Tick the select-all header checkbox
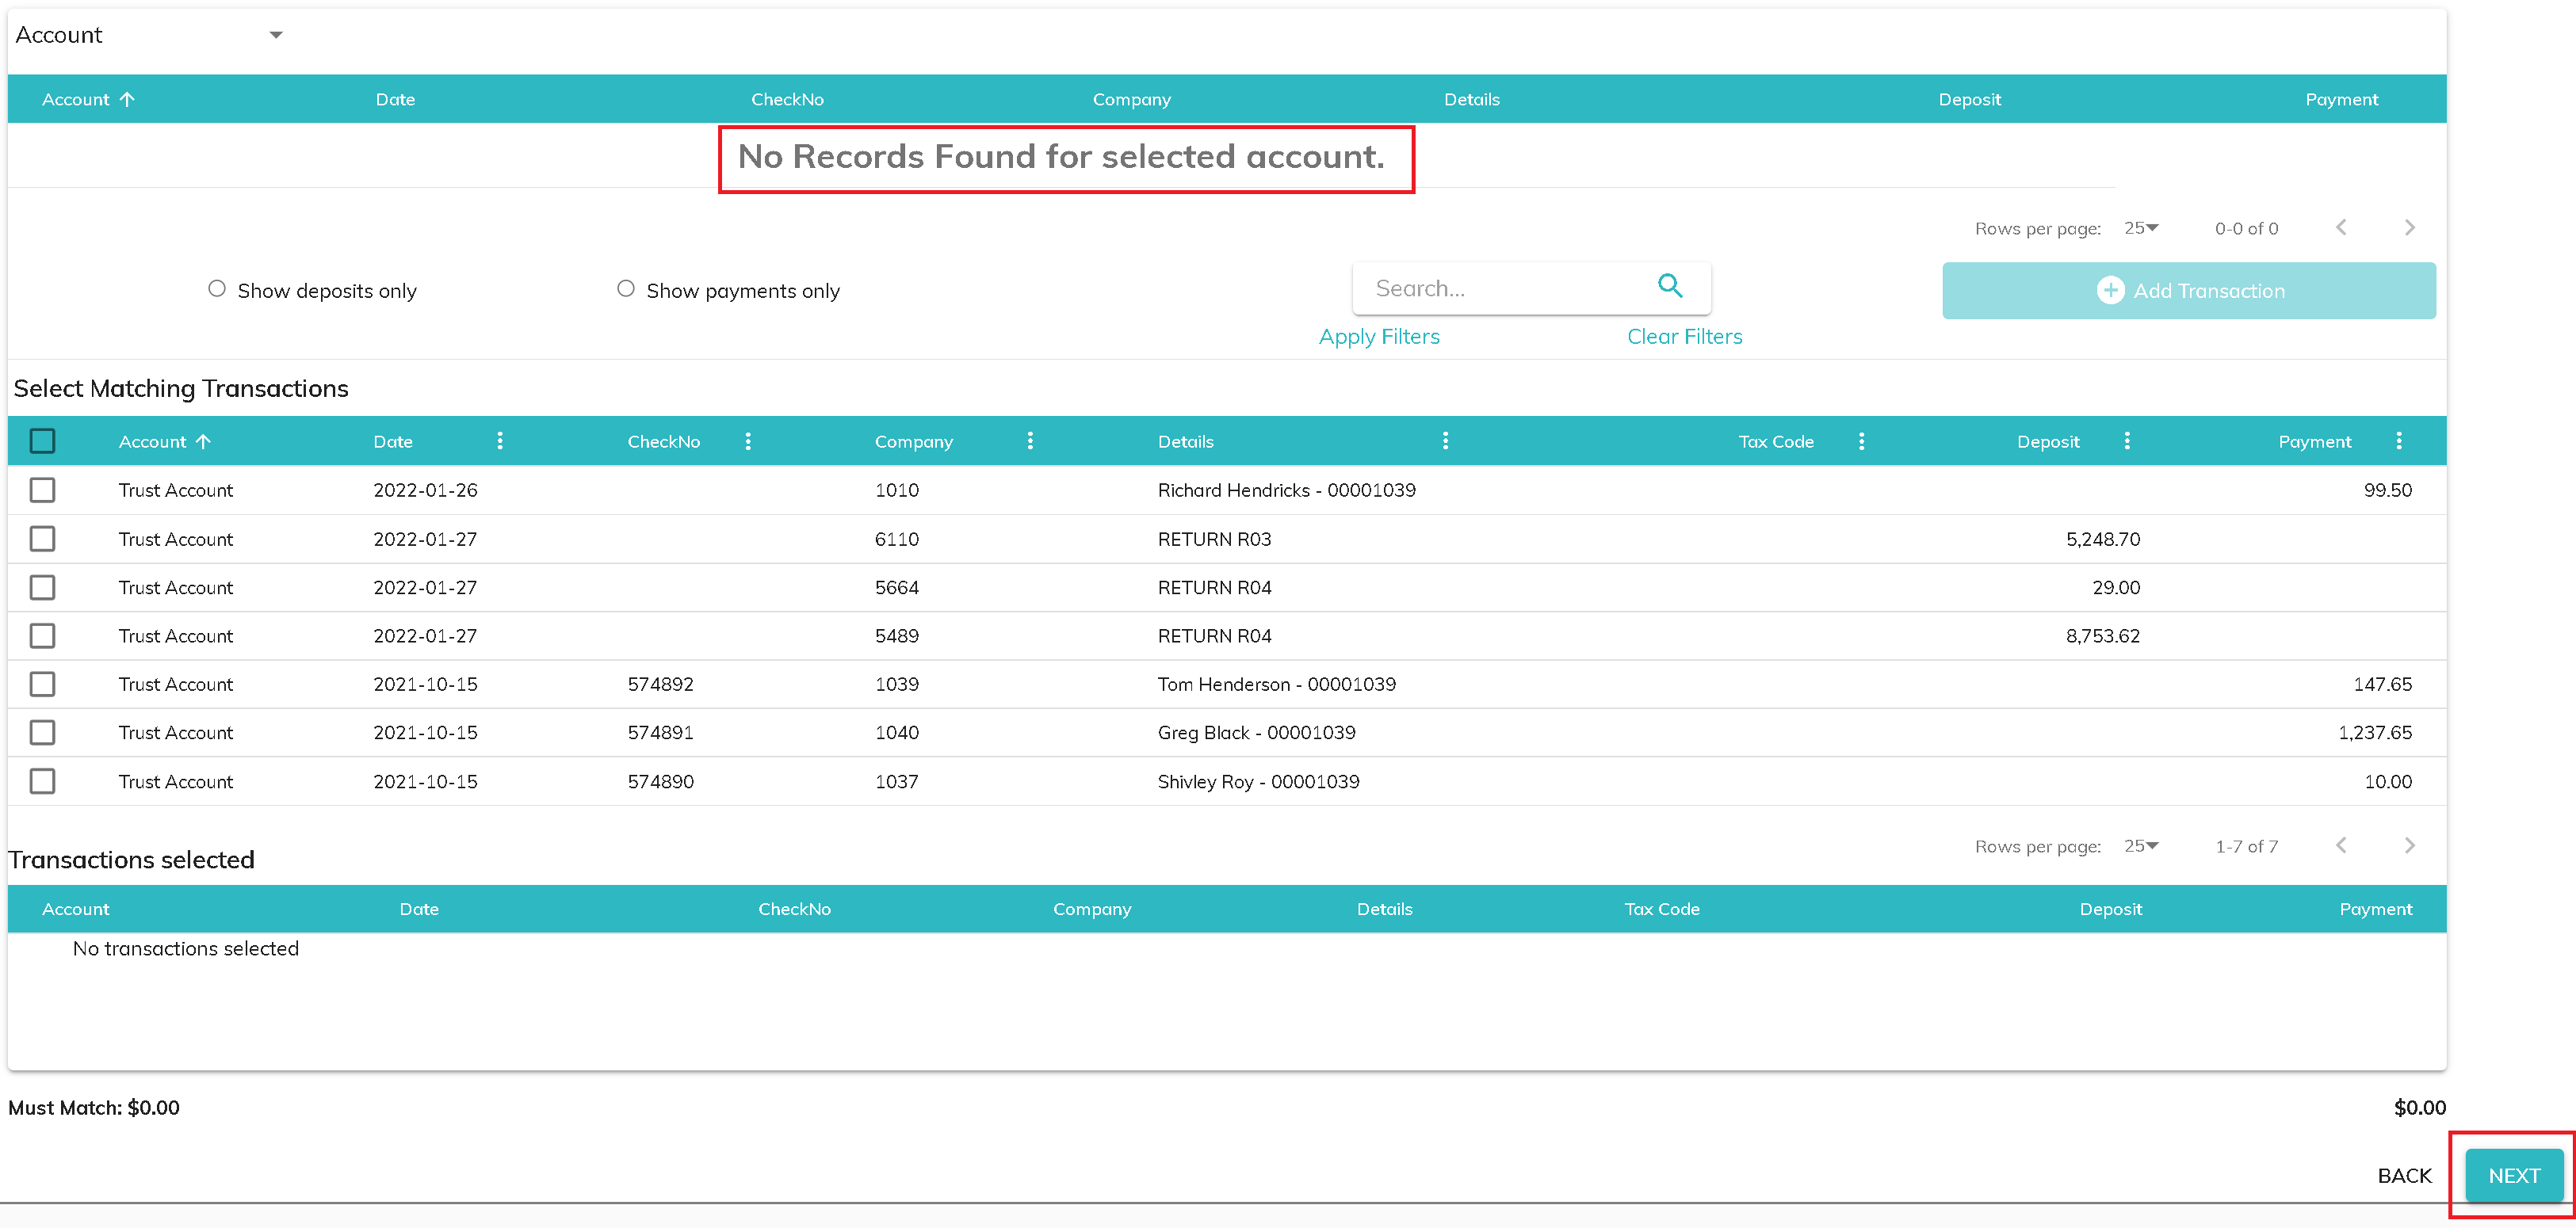The image size is (2576, 1228). click(x=42, y=440)
